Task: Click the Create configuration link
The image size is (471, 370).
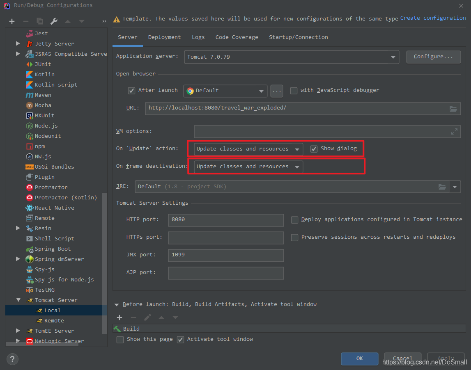Action: coord(433,18)
